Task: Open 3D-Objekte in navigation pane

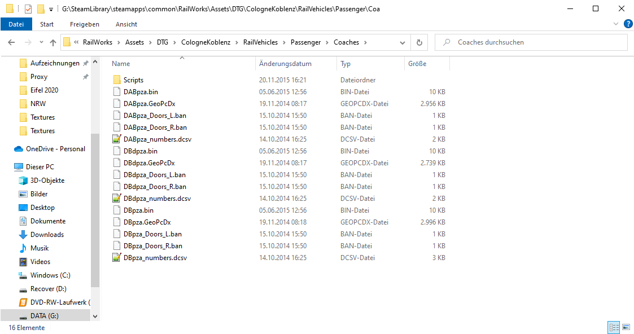Action: point(47,181)
